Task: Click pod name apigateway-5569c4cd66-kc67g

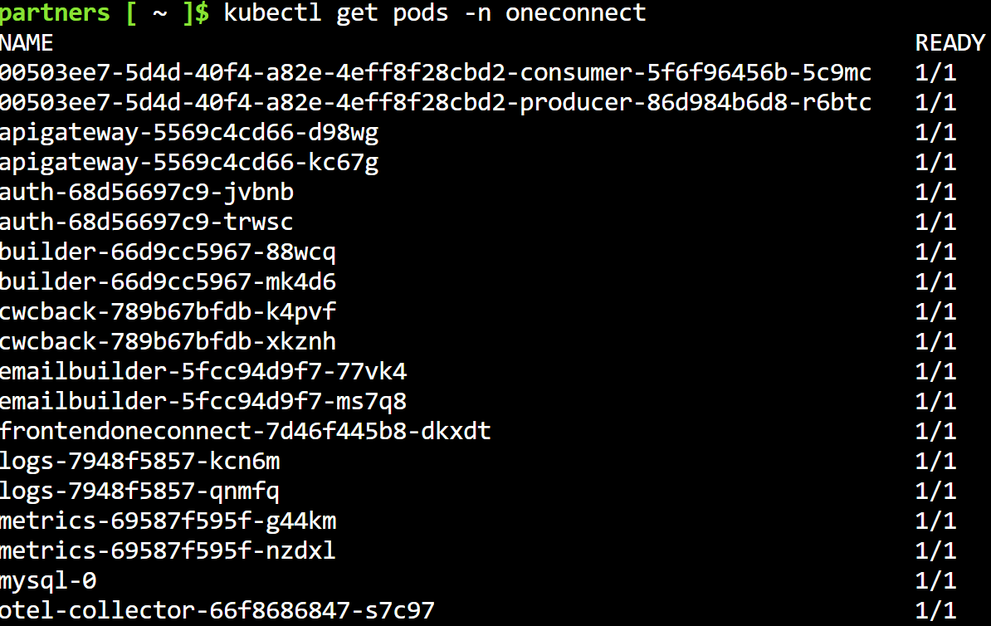Action: tap(189, 163)
